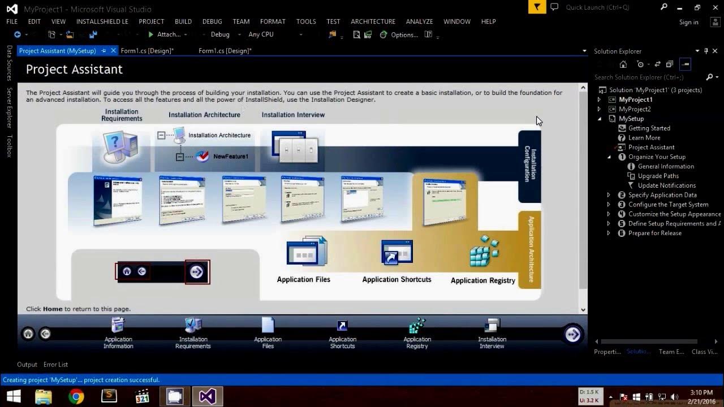Select Update Notifications in Solution Explorer
The width and height of the screenshot is (724, 407).
pyautogui.click(x=666, y=185)
